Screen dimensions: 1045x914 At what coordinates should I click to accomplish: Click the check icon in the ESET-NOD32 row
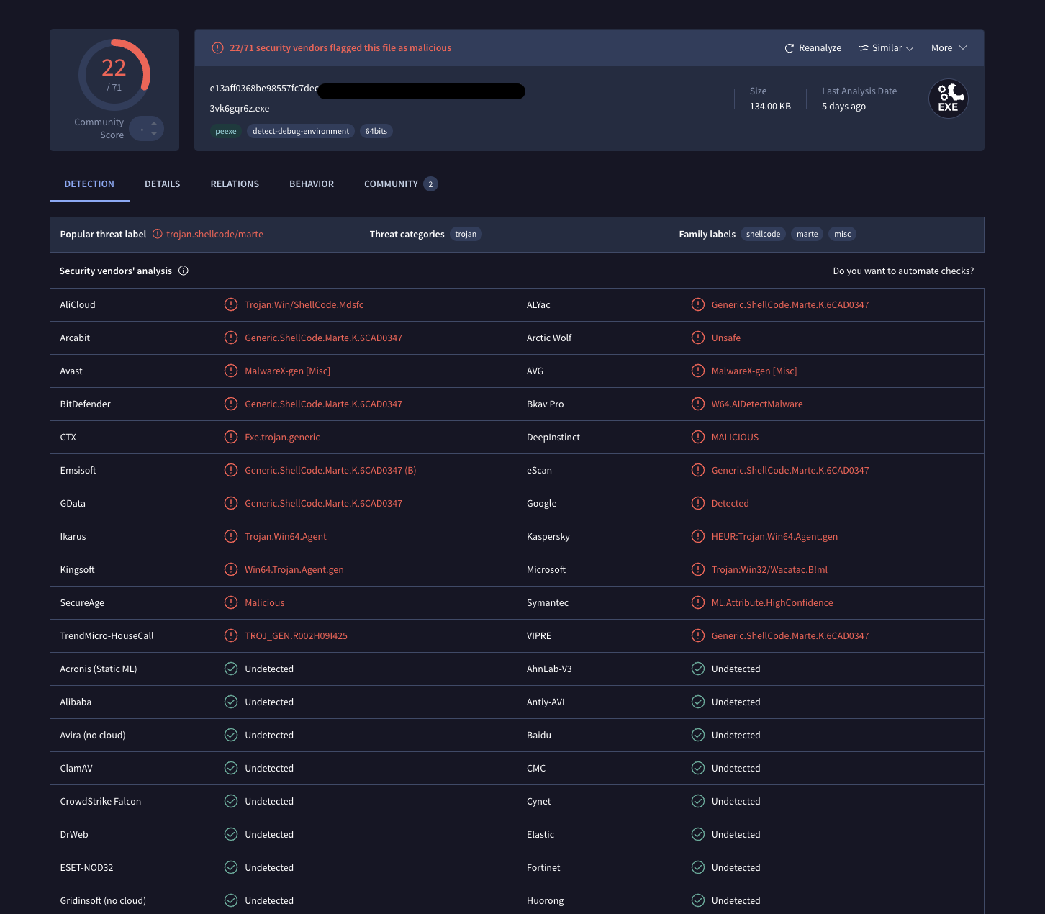pos(231,867)
